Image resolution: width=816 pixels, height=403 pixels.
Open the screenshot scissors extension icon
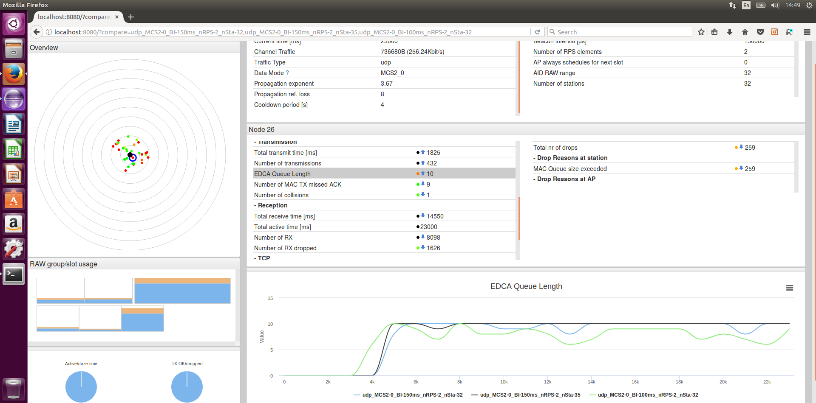(x=789, y=32)
